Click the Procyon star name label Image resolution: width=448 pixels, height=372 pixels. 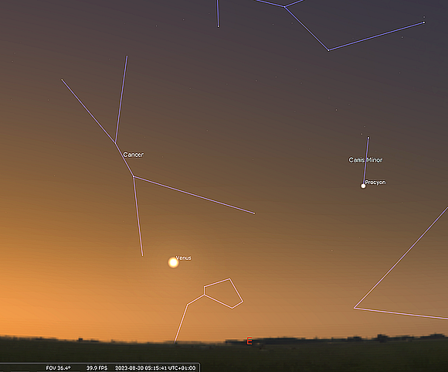(375, 183)
